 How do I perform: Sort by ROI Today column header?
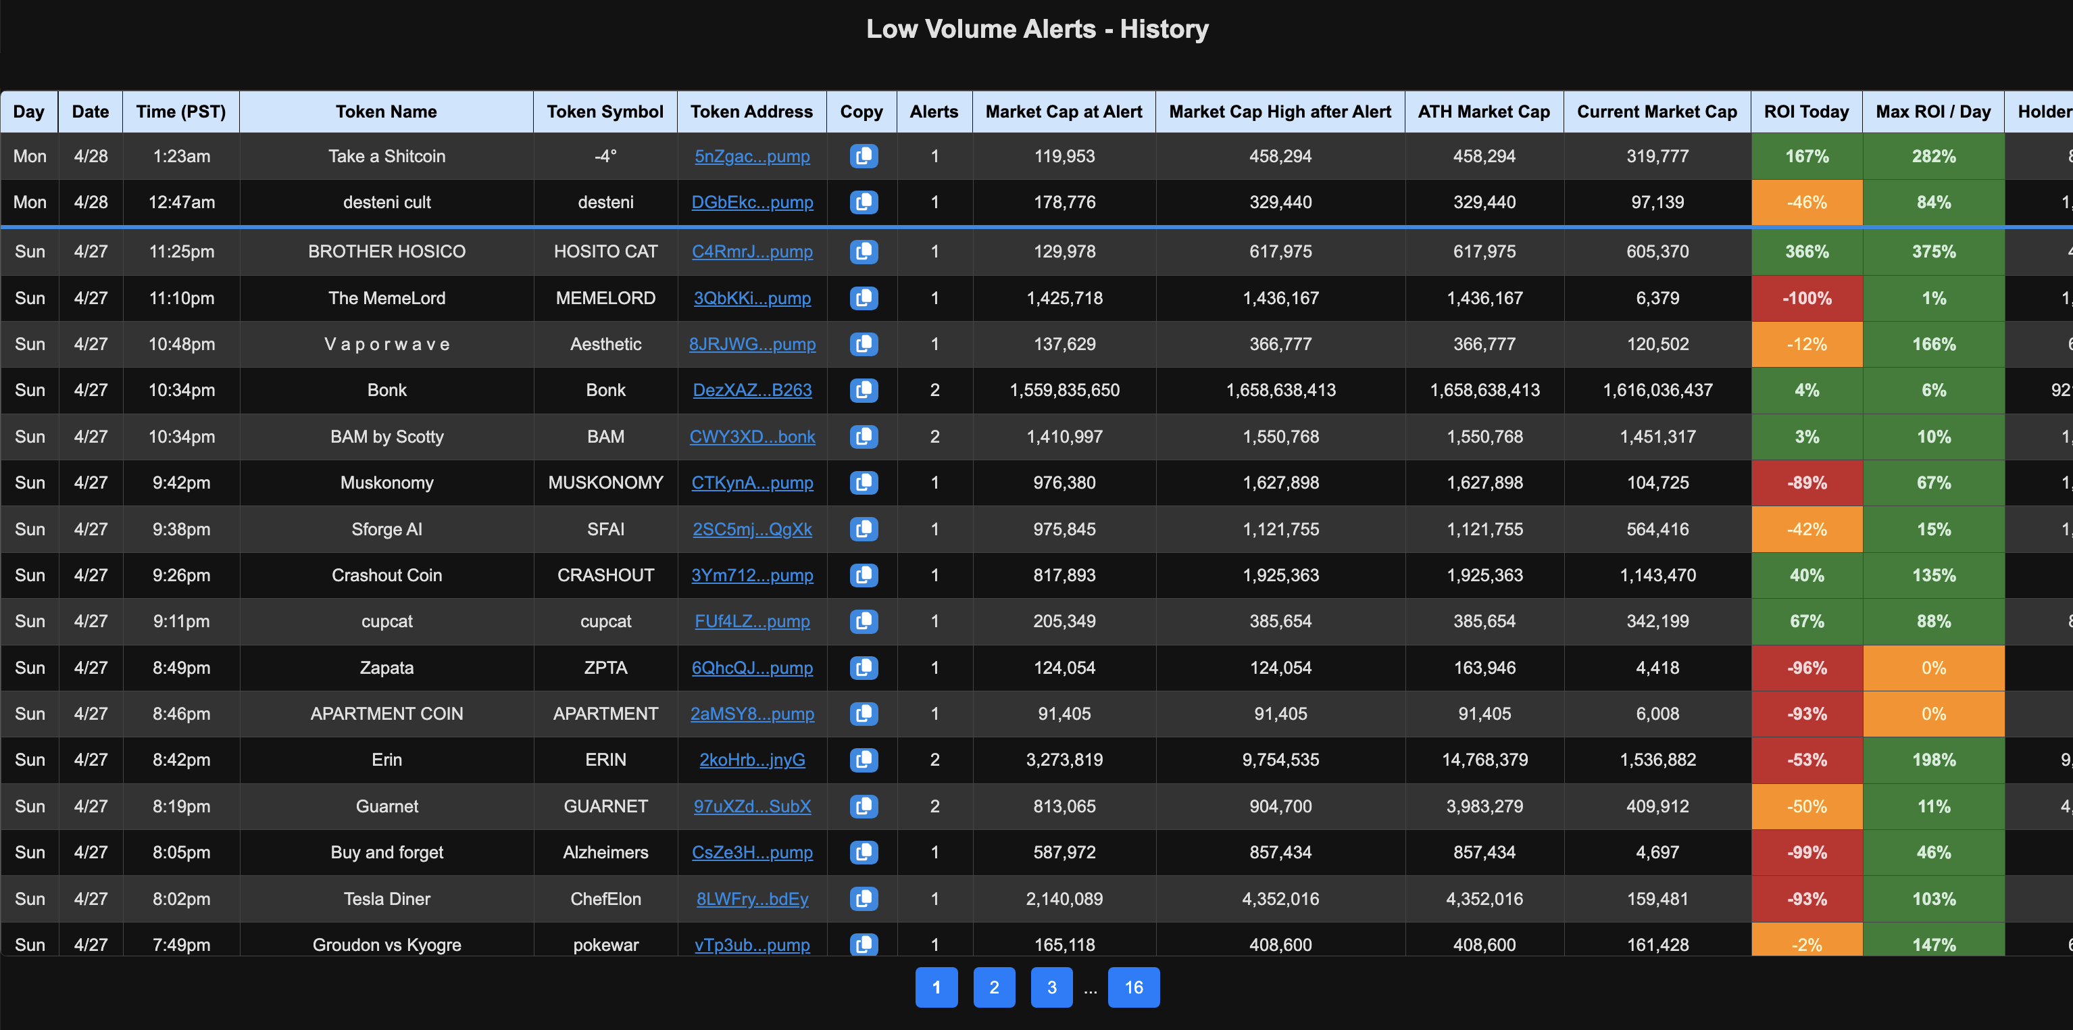coord(1806,112)
